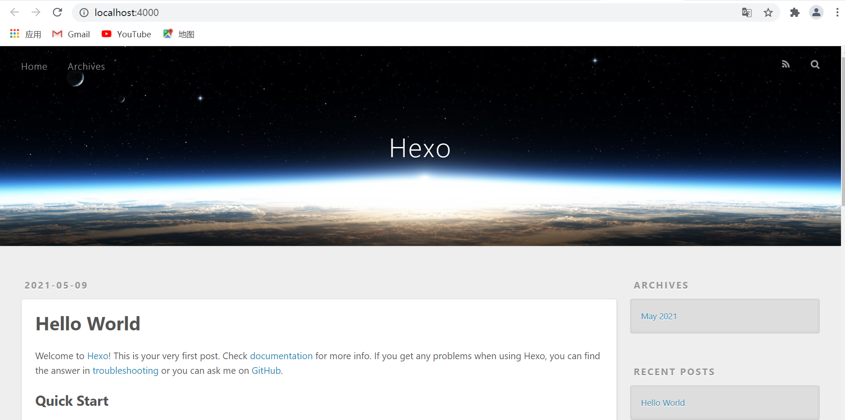View site information icon in address bar
The height and width of the screenshot is (420, 845).
pos(84,12)
